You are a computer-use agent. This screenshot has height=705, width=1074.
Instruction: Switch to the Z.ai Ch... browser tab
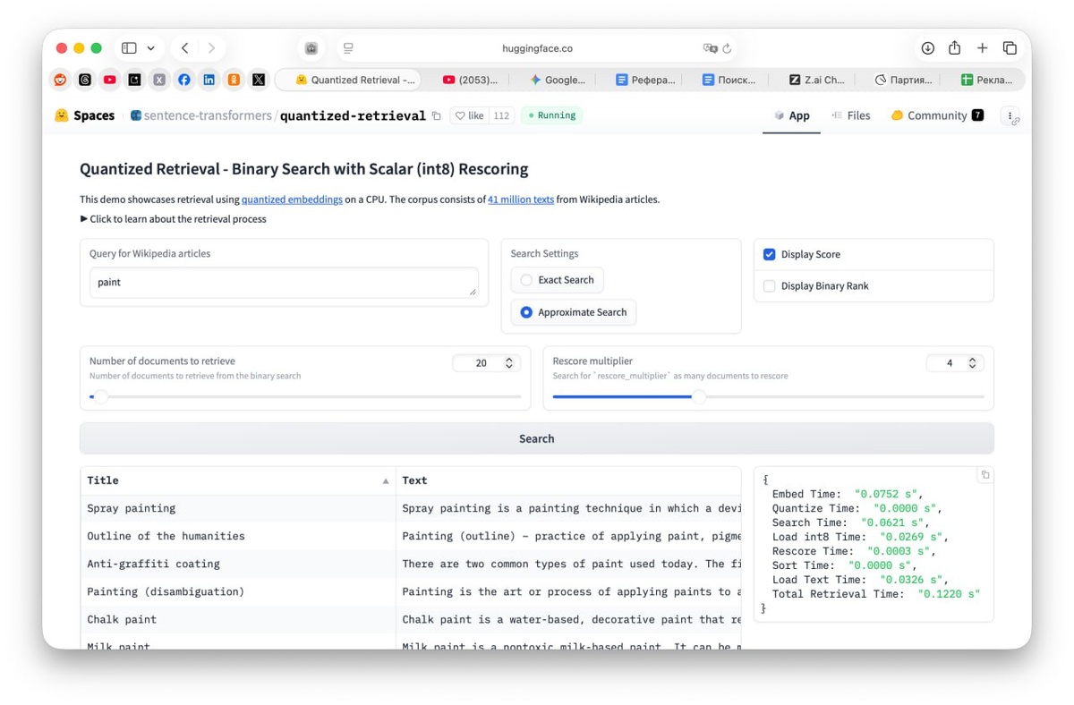point(816,80)
